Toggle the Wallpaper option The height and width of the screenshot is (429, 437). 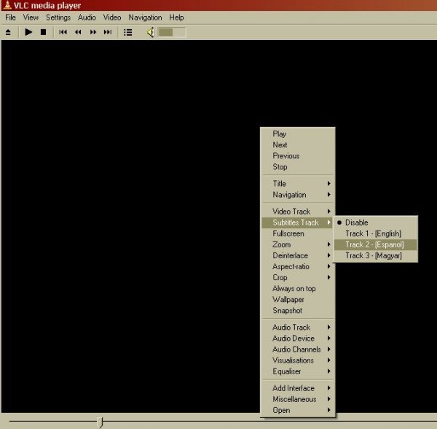[297, 299]
